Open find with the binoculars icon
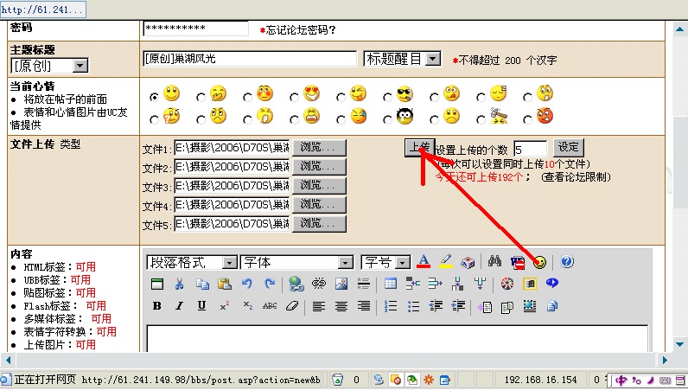The width and height of the screenshot is (688, 390). 495,262
